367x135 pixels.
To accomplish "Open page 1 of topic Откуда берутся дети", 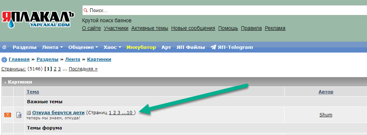I will [110, 113].
